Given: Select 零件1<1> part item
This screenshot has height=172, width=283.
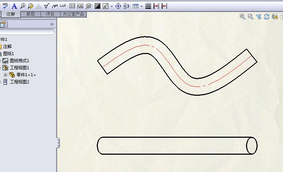Looking at the screenshot, I should (x=26, y=75).
